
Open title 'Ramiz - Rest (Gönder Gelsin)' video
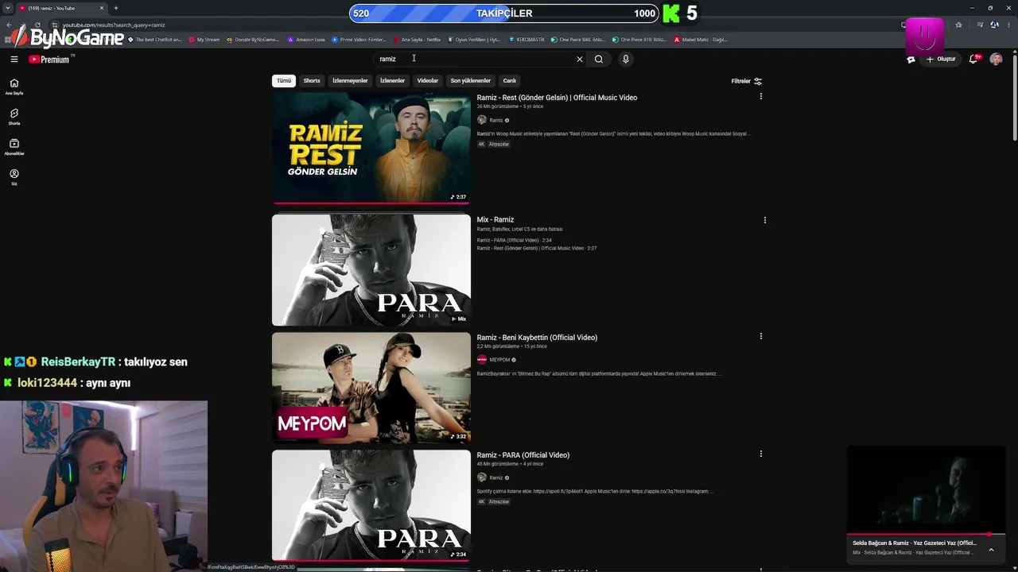557,98
